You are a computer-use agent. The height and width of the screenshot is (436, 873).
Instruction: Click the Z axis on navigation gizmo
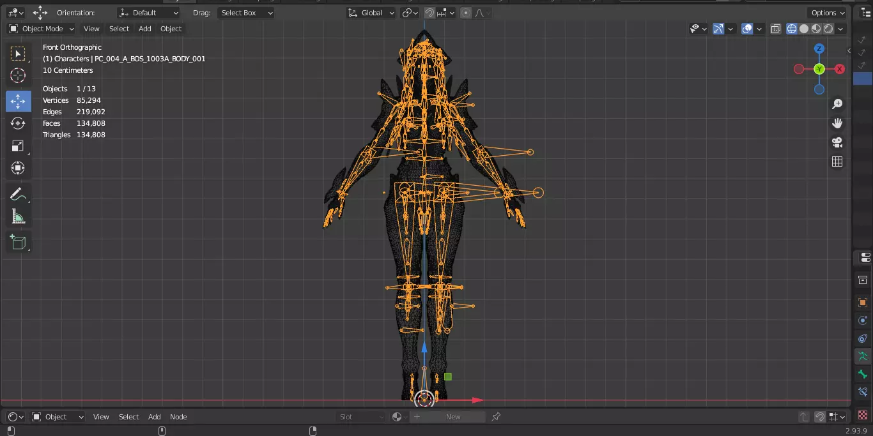tap(819, 49)
